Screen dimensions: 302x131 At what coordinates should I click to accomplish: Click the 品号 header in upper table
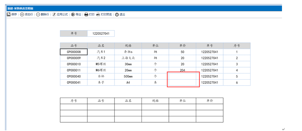click(x=74, y=46)
